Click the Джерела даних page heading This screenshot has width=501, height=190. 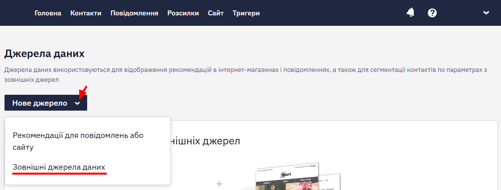point(44,54)
